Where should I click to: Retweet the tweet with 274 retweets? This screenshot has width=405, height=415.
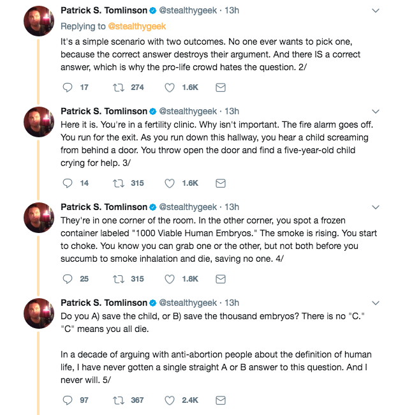coord(118,87)
